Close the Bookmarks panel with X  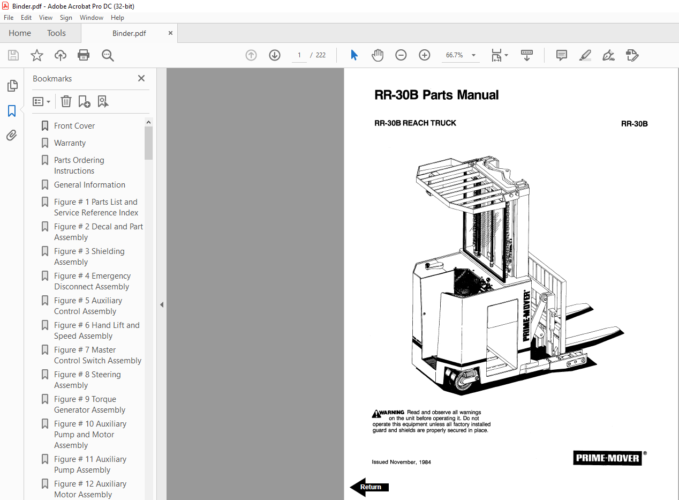[141, 78]
